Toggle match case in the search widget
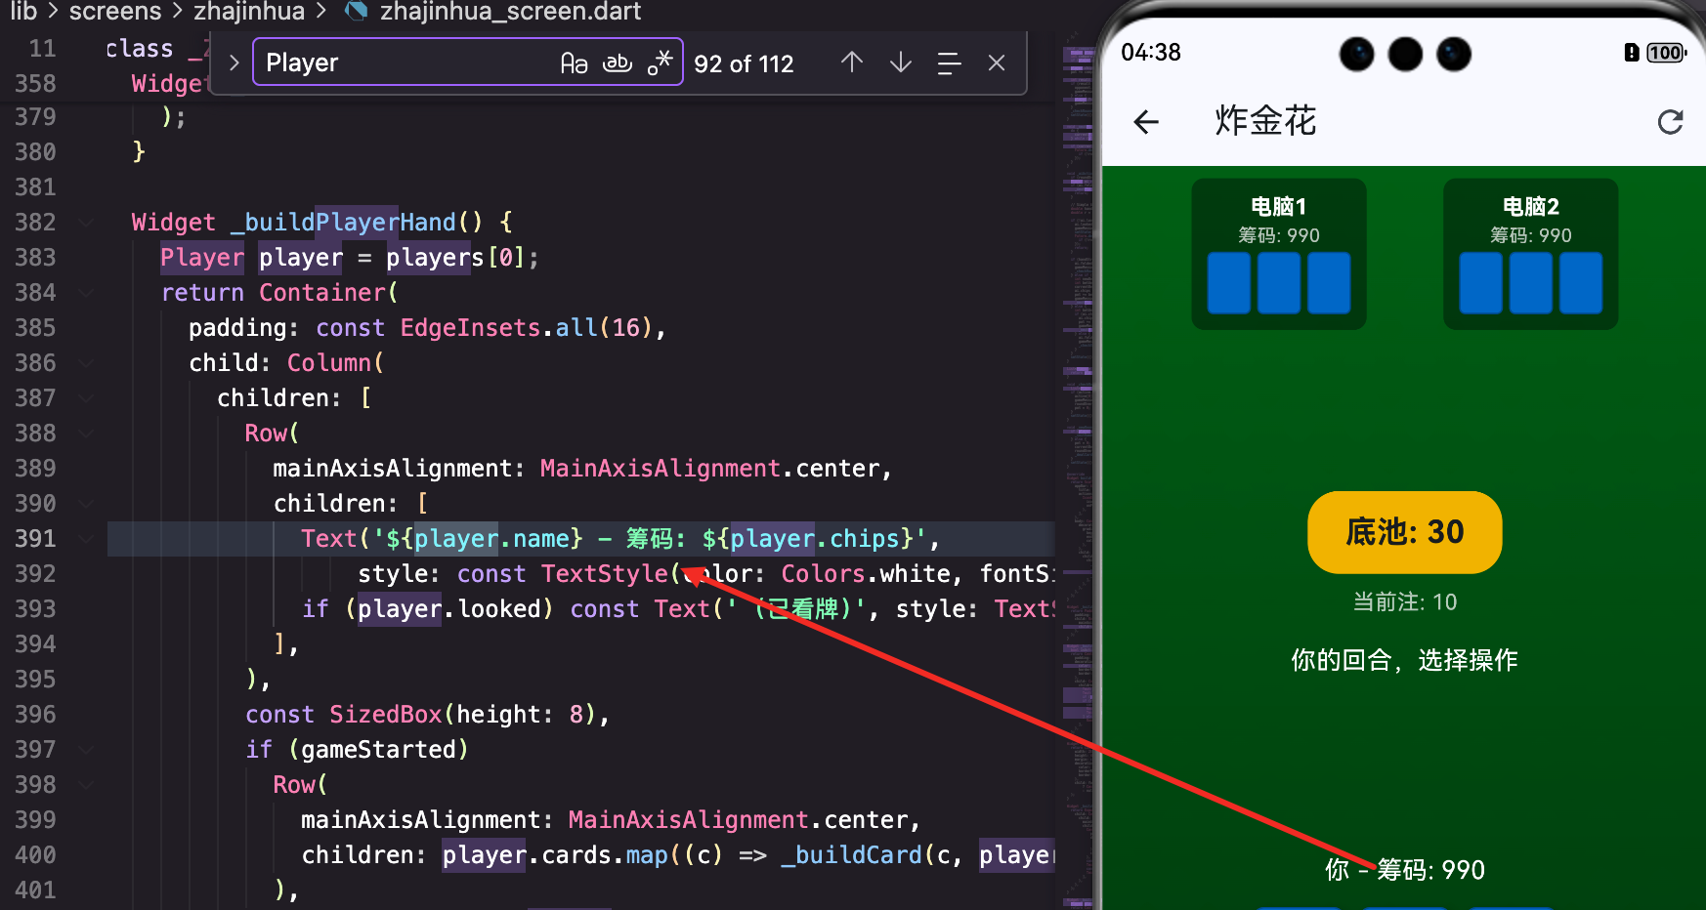Image resolution: width=1706 pixels, height=910 pixels. click(x=574, y=62)
